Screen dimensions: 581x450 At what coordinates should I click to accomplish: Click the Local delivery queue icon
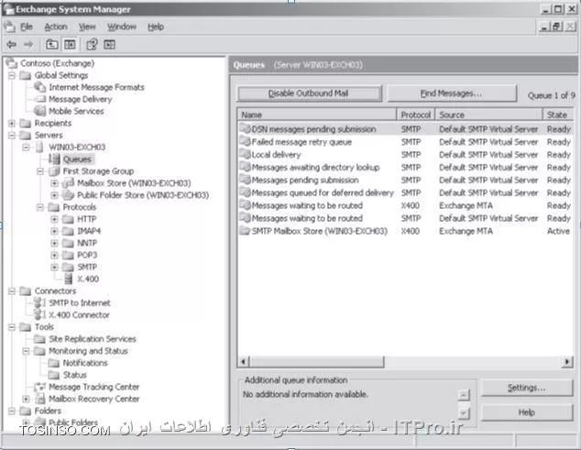245,154
